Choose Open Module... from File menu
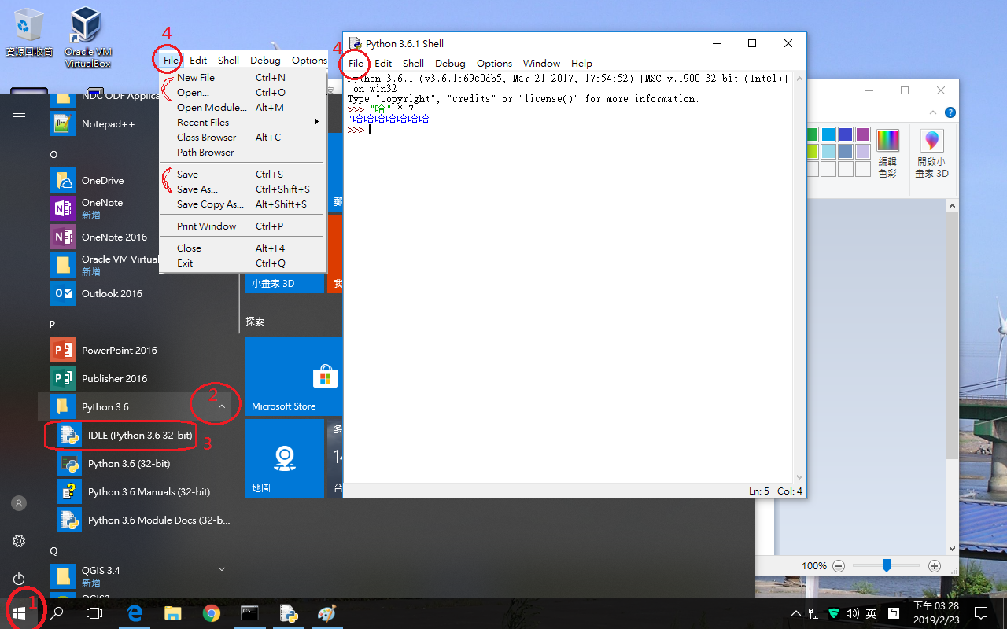 [x=243, y=108]
